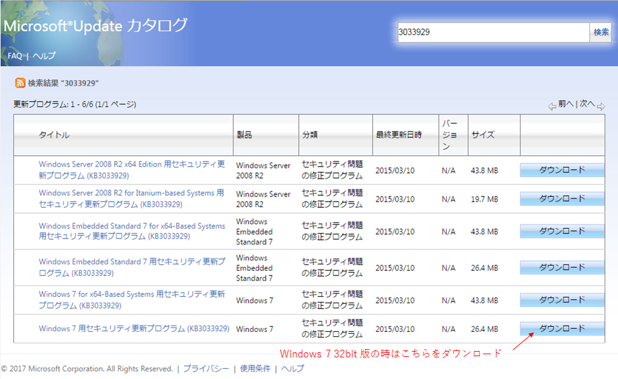The height and width of the screenshot is (379, 618).
Task: Open the ヘルプ link in the header
Action: [44, 55]
